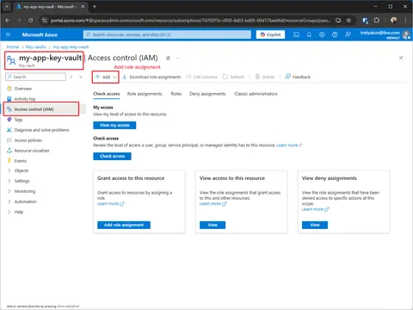Screen dimensions: 413x310
Task: Collapse the left sidebar menu
Action: pyautogui.click(x=81, y=77)
